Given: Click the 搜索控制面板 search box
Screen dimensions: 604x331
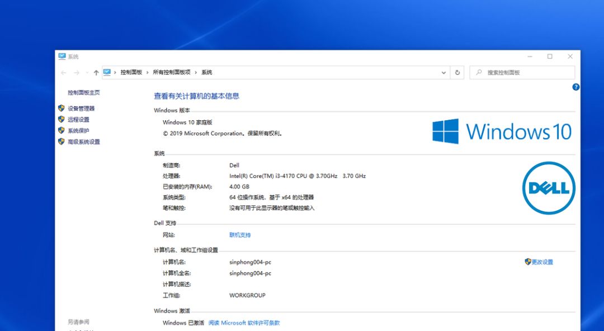Looking at the screenshot, I should [522, 73].
